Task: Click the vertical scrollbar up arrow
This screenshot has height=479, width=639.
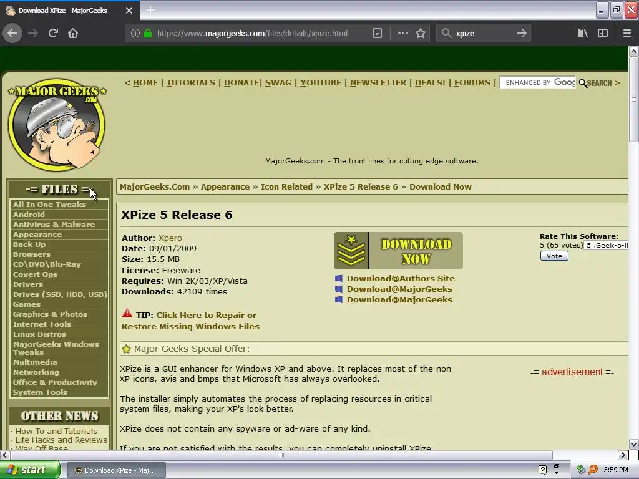Action: click(633, 51)
